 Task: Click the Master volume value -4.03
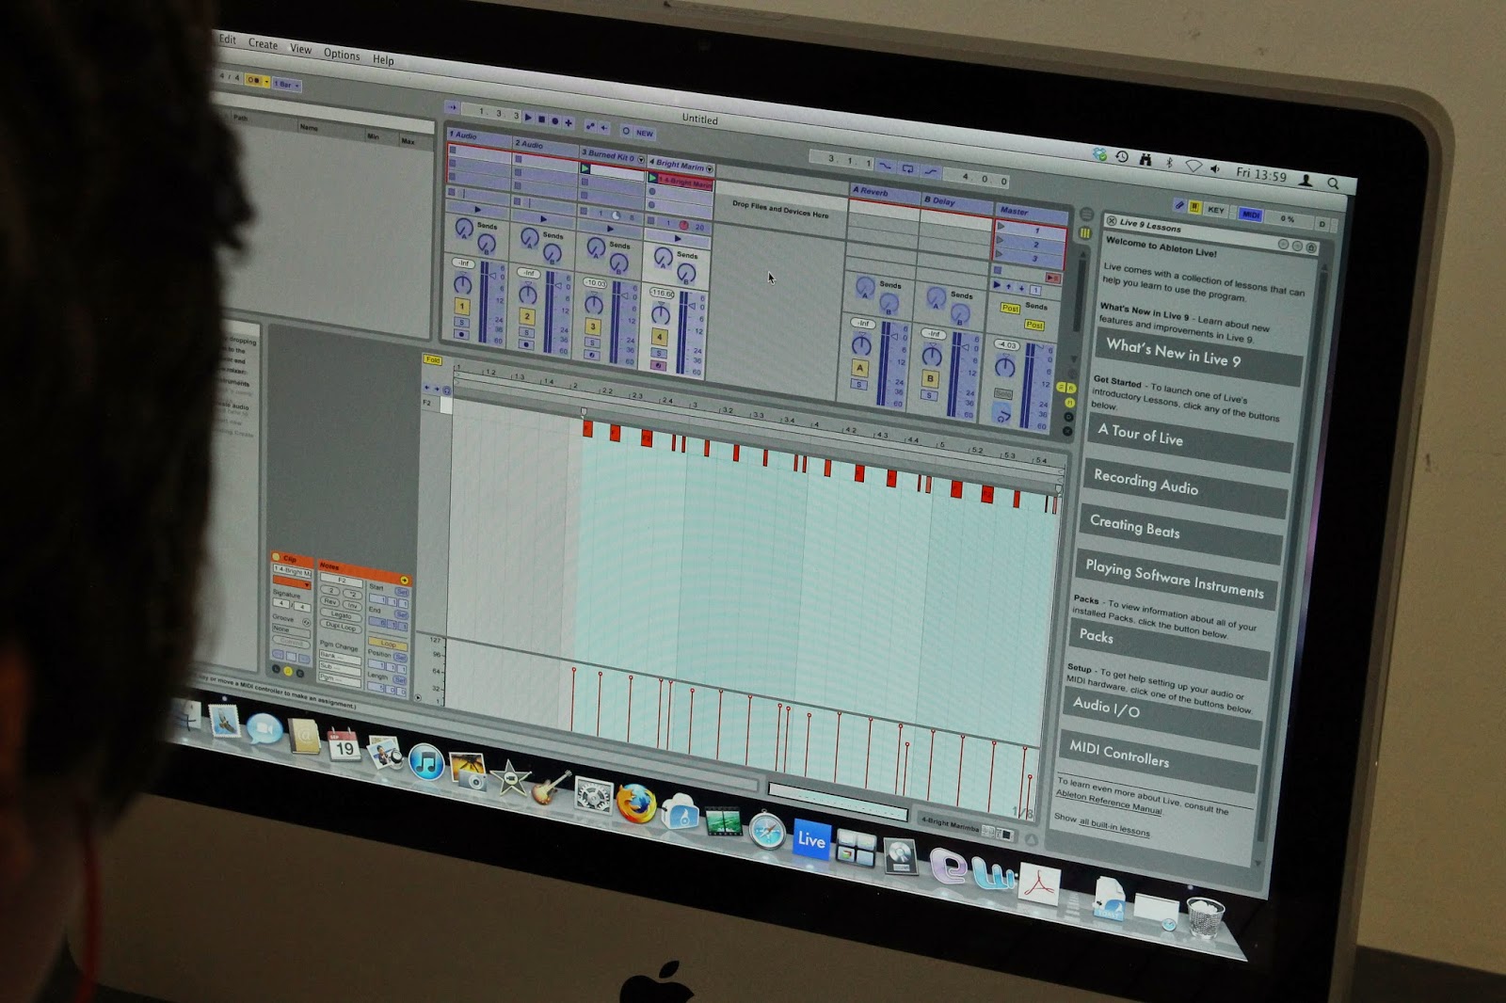click(1006, 344)
